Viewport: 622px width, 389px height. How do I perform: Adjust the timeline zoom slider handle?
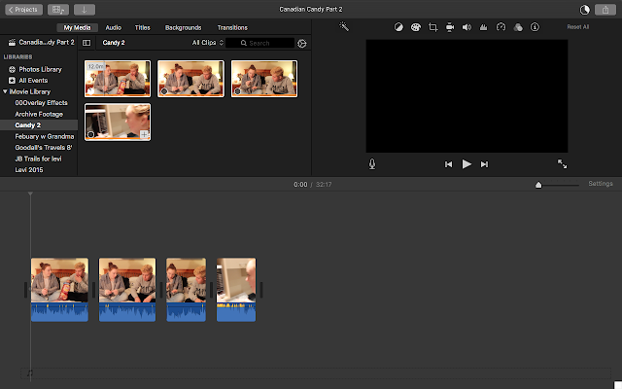pyautogui.click(x=538, y=185)
